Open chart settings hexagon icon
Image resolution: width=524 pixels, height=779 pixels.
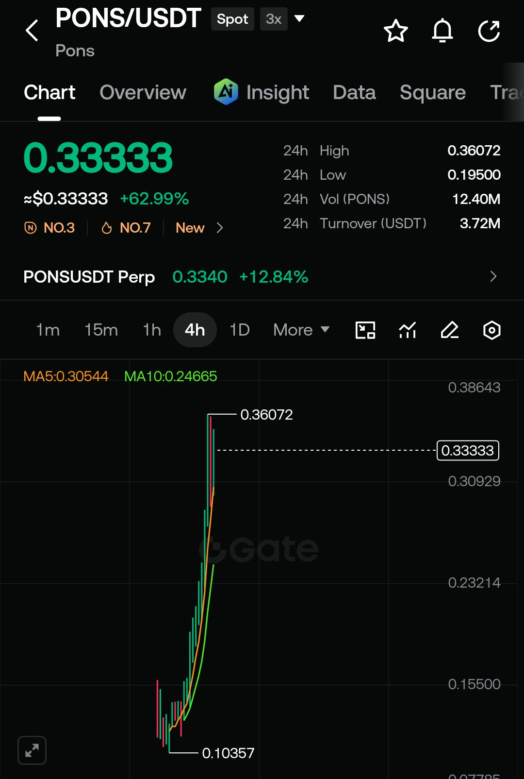492,330
